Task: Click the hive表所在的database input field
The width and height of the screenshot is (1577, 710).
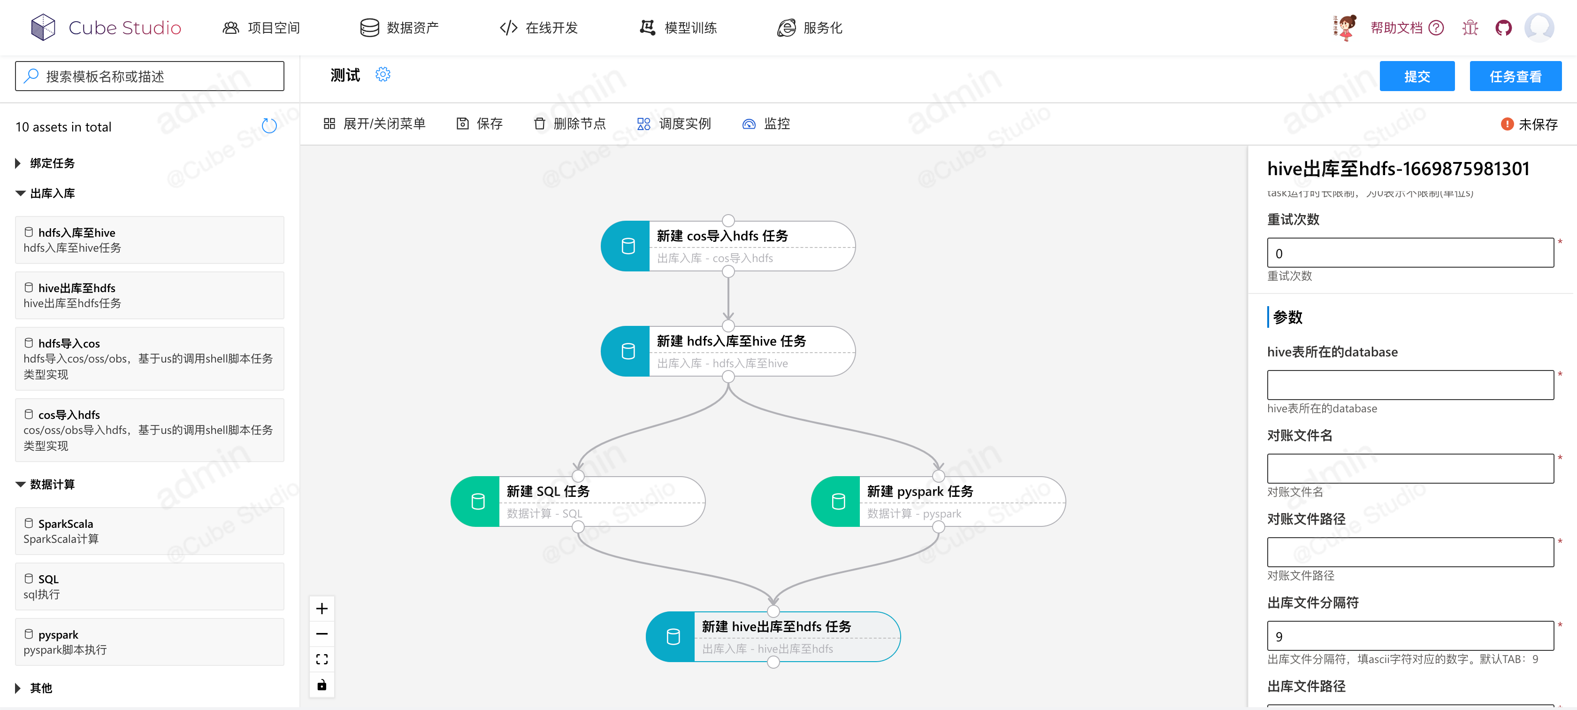Action: pos(1409,385)
